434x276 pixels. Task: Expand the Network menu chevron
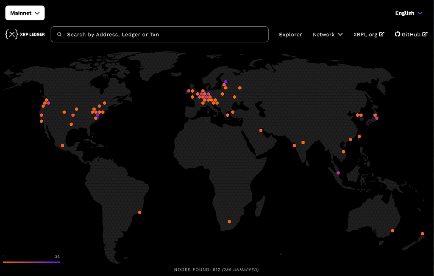pos(340,35)
